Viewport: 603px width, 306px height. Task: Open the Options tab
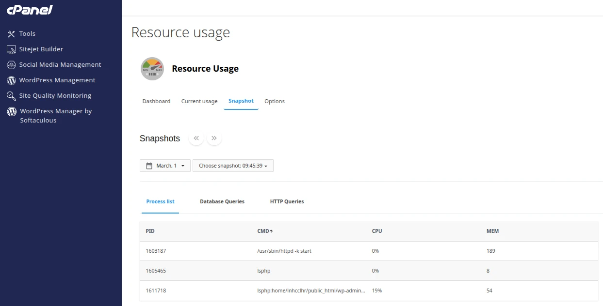(274, 101)
